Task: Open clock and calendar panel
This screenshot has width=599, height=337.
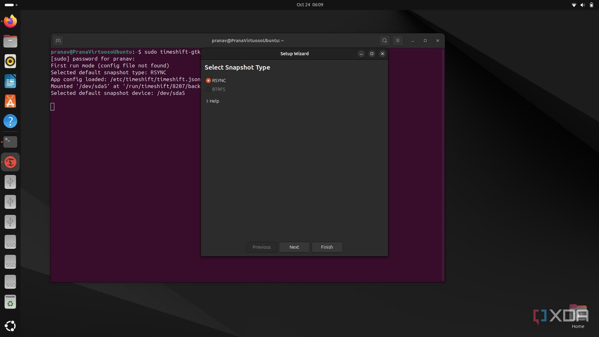Action: tap(309, 5)
